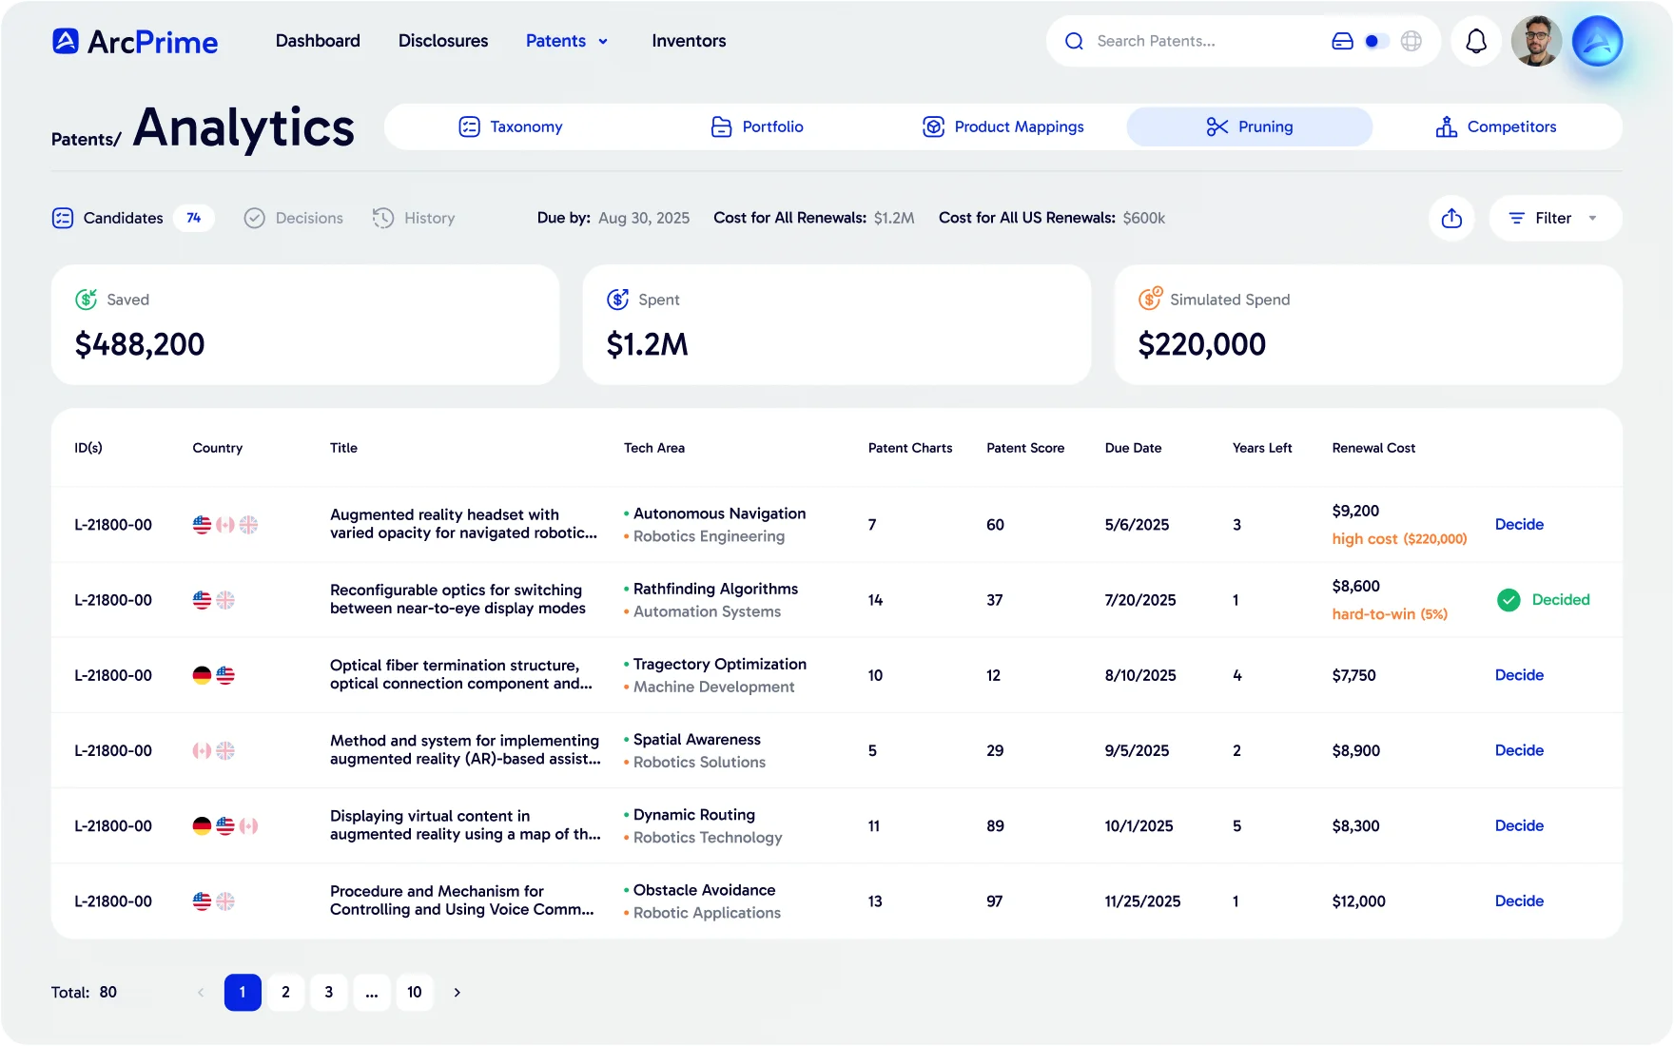The image size is (1674, 1046).
Task: Open the user profile avatar
Action: 1536,42
